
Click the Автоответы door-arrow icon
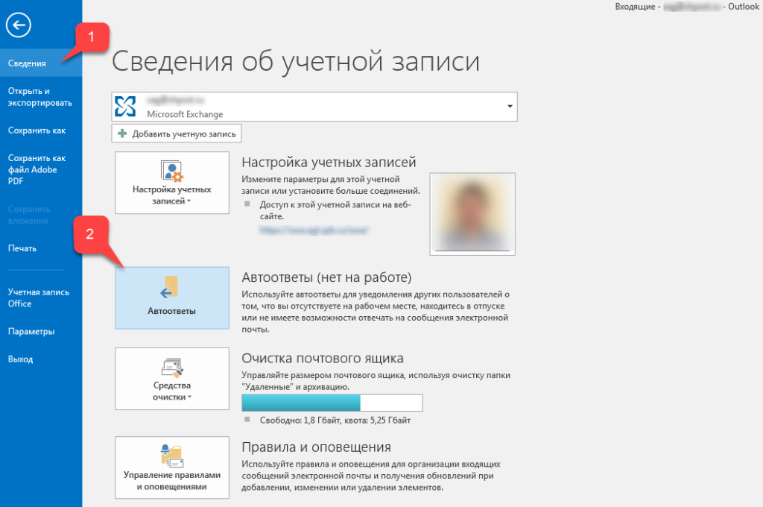pos(169,287)
